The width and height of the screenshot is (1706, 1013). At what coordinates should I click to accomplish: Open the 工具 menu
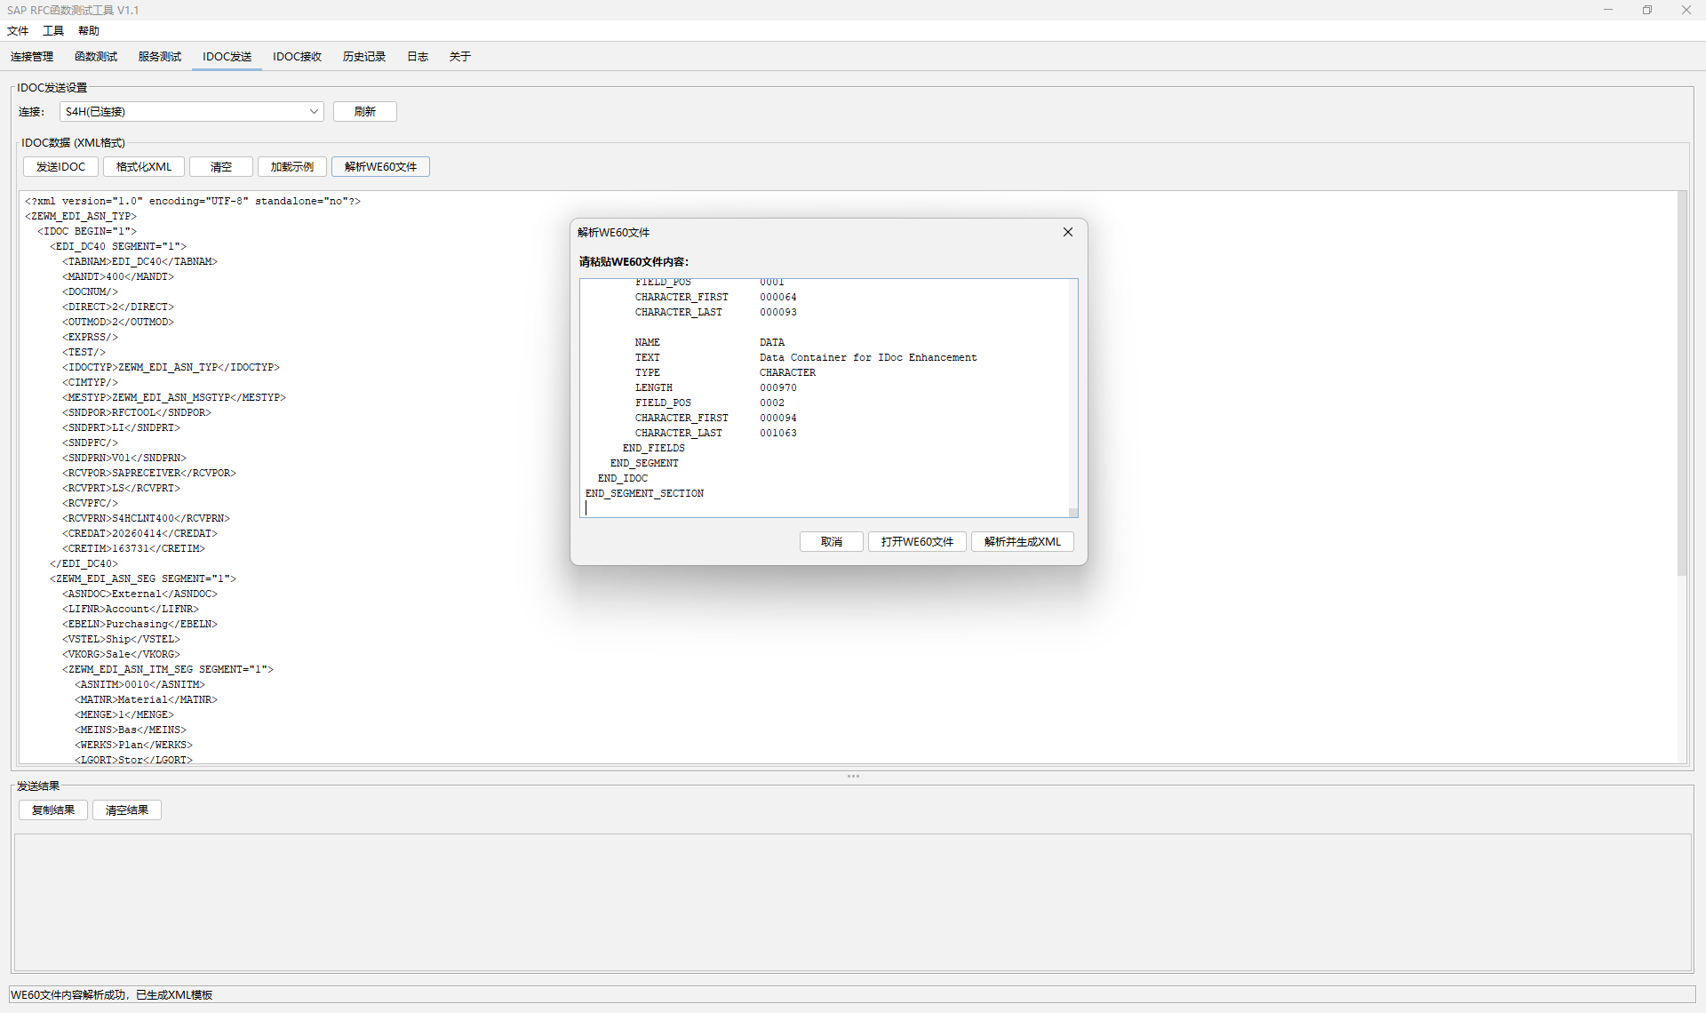tap(53, 30)
